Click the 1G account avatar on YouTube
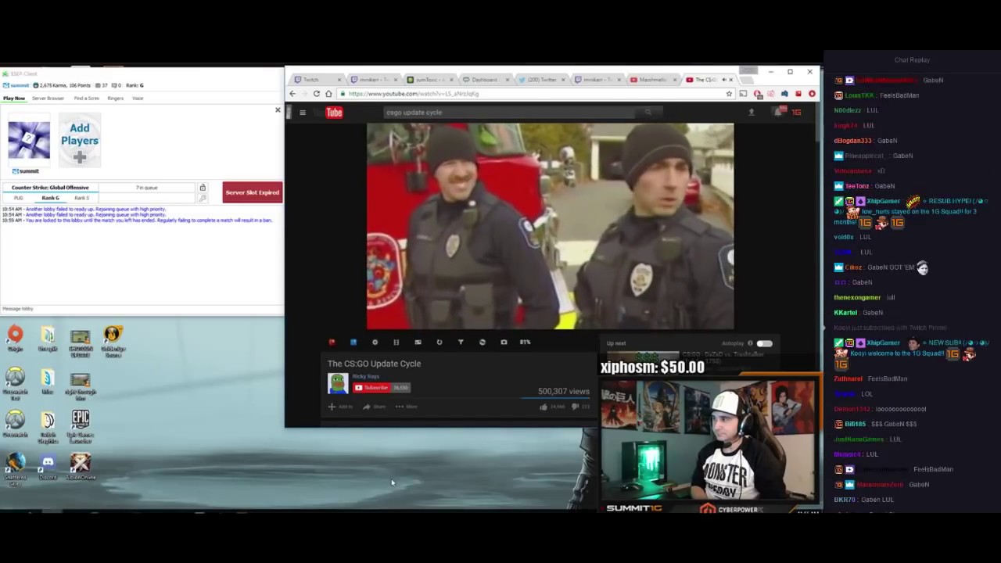This screenshot has width=1001, height=563. (797, 113)
